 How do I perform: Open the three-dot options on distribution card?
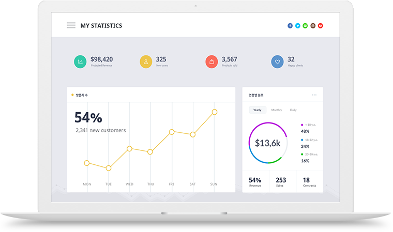314,95
